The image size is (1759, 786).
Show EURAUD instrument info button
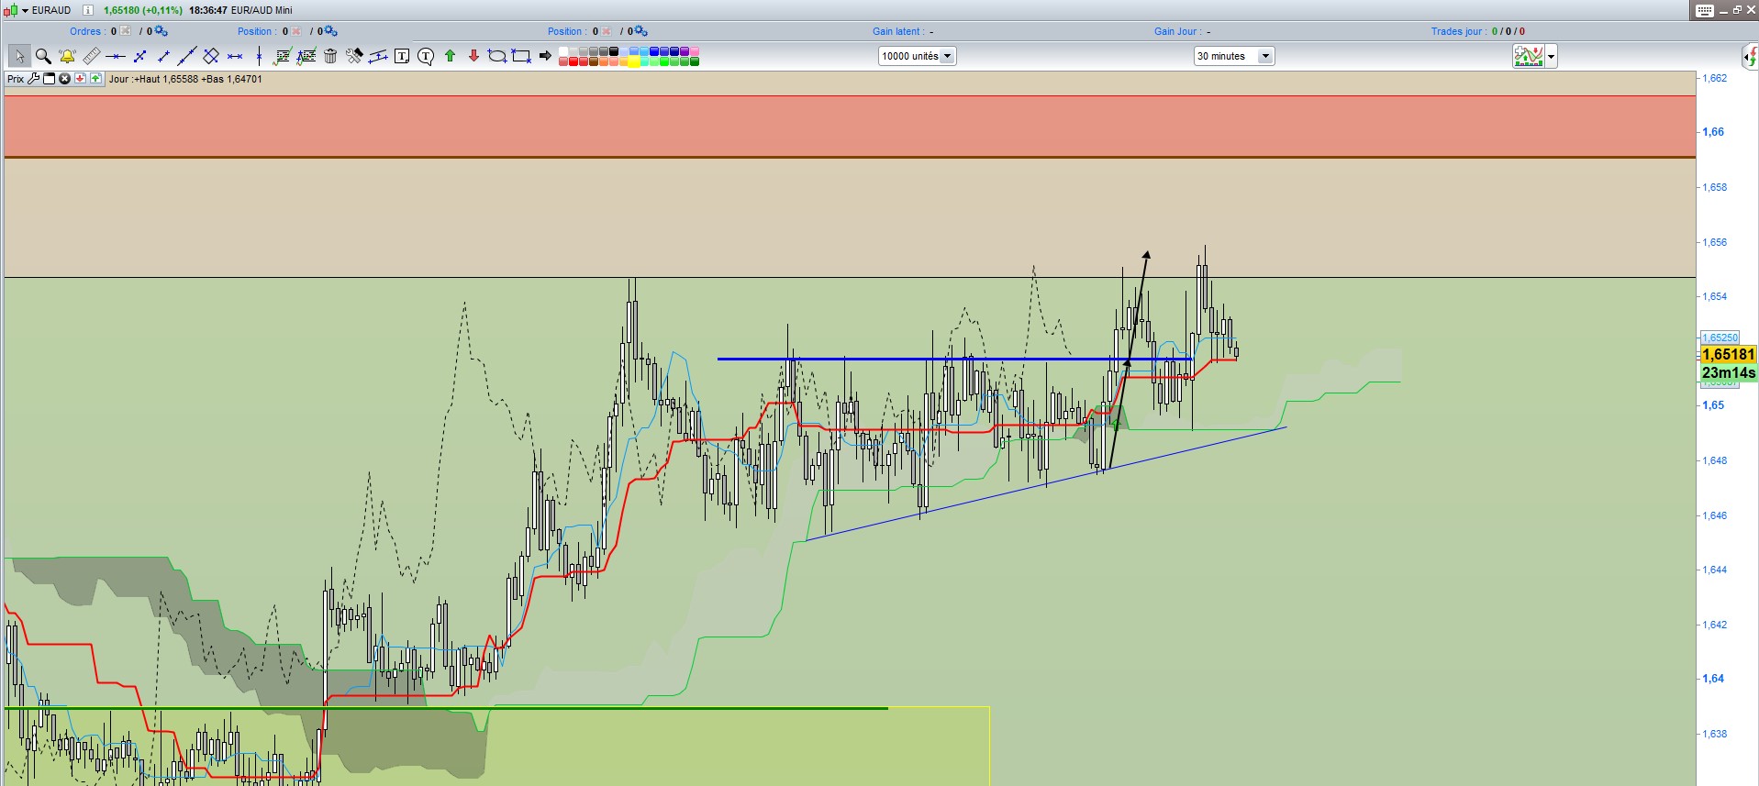88,10
